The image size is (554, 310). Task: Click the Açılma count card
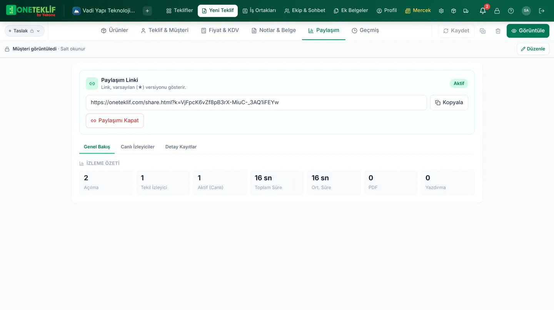click(x=106, y=182)
